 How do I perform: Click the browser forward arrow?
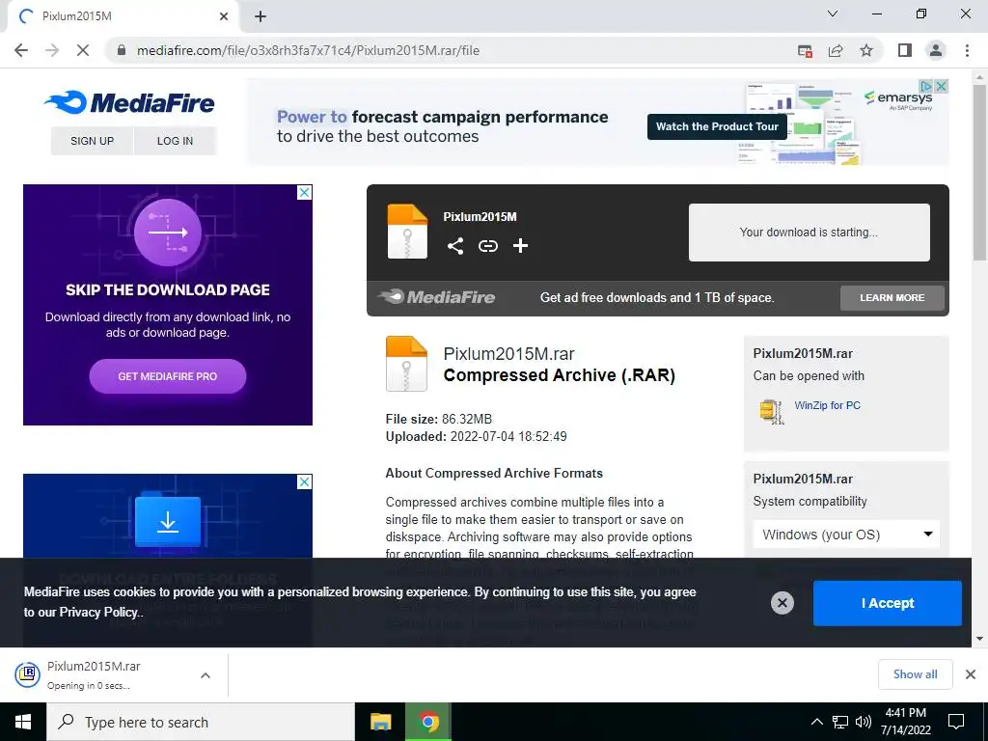[x=52, y=50]
